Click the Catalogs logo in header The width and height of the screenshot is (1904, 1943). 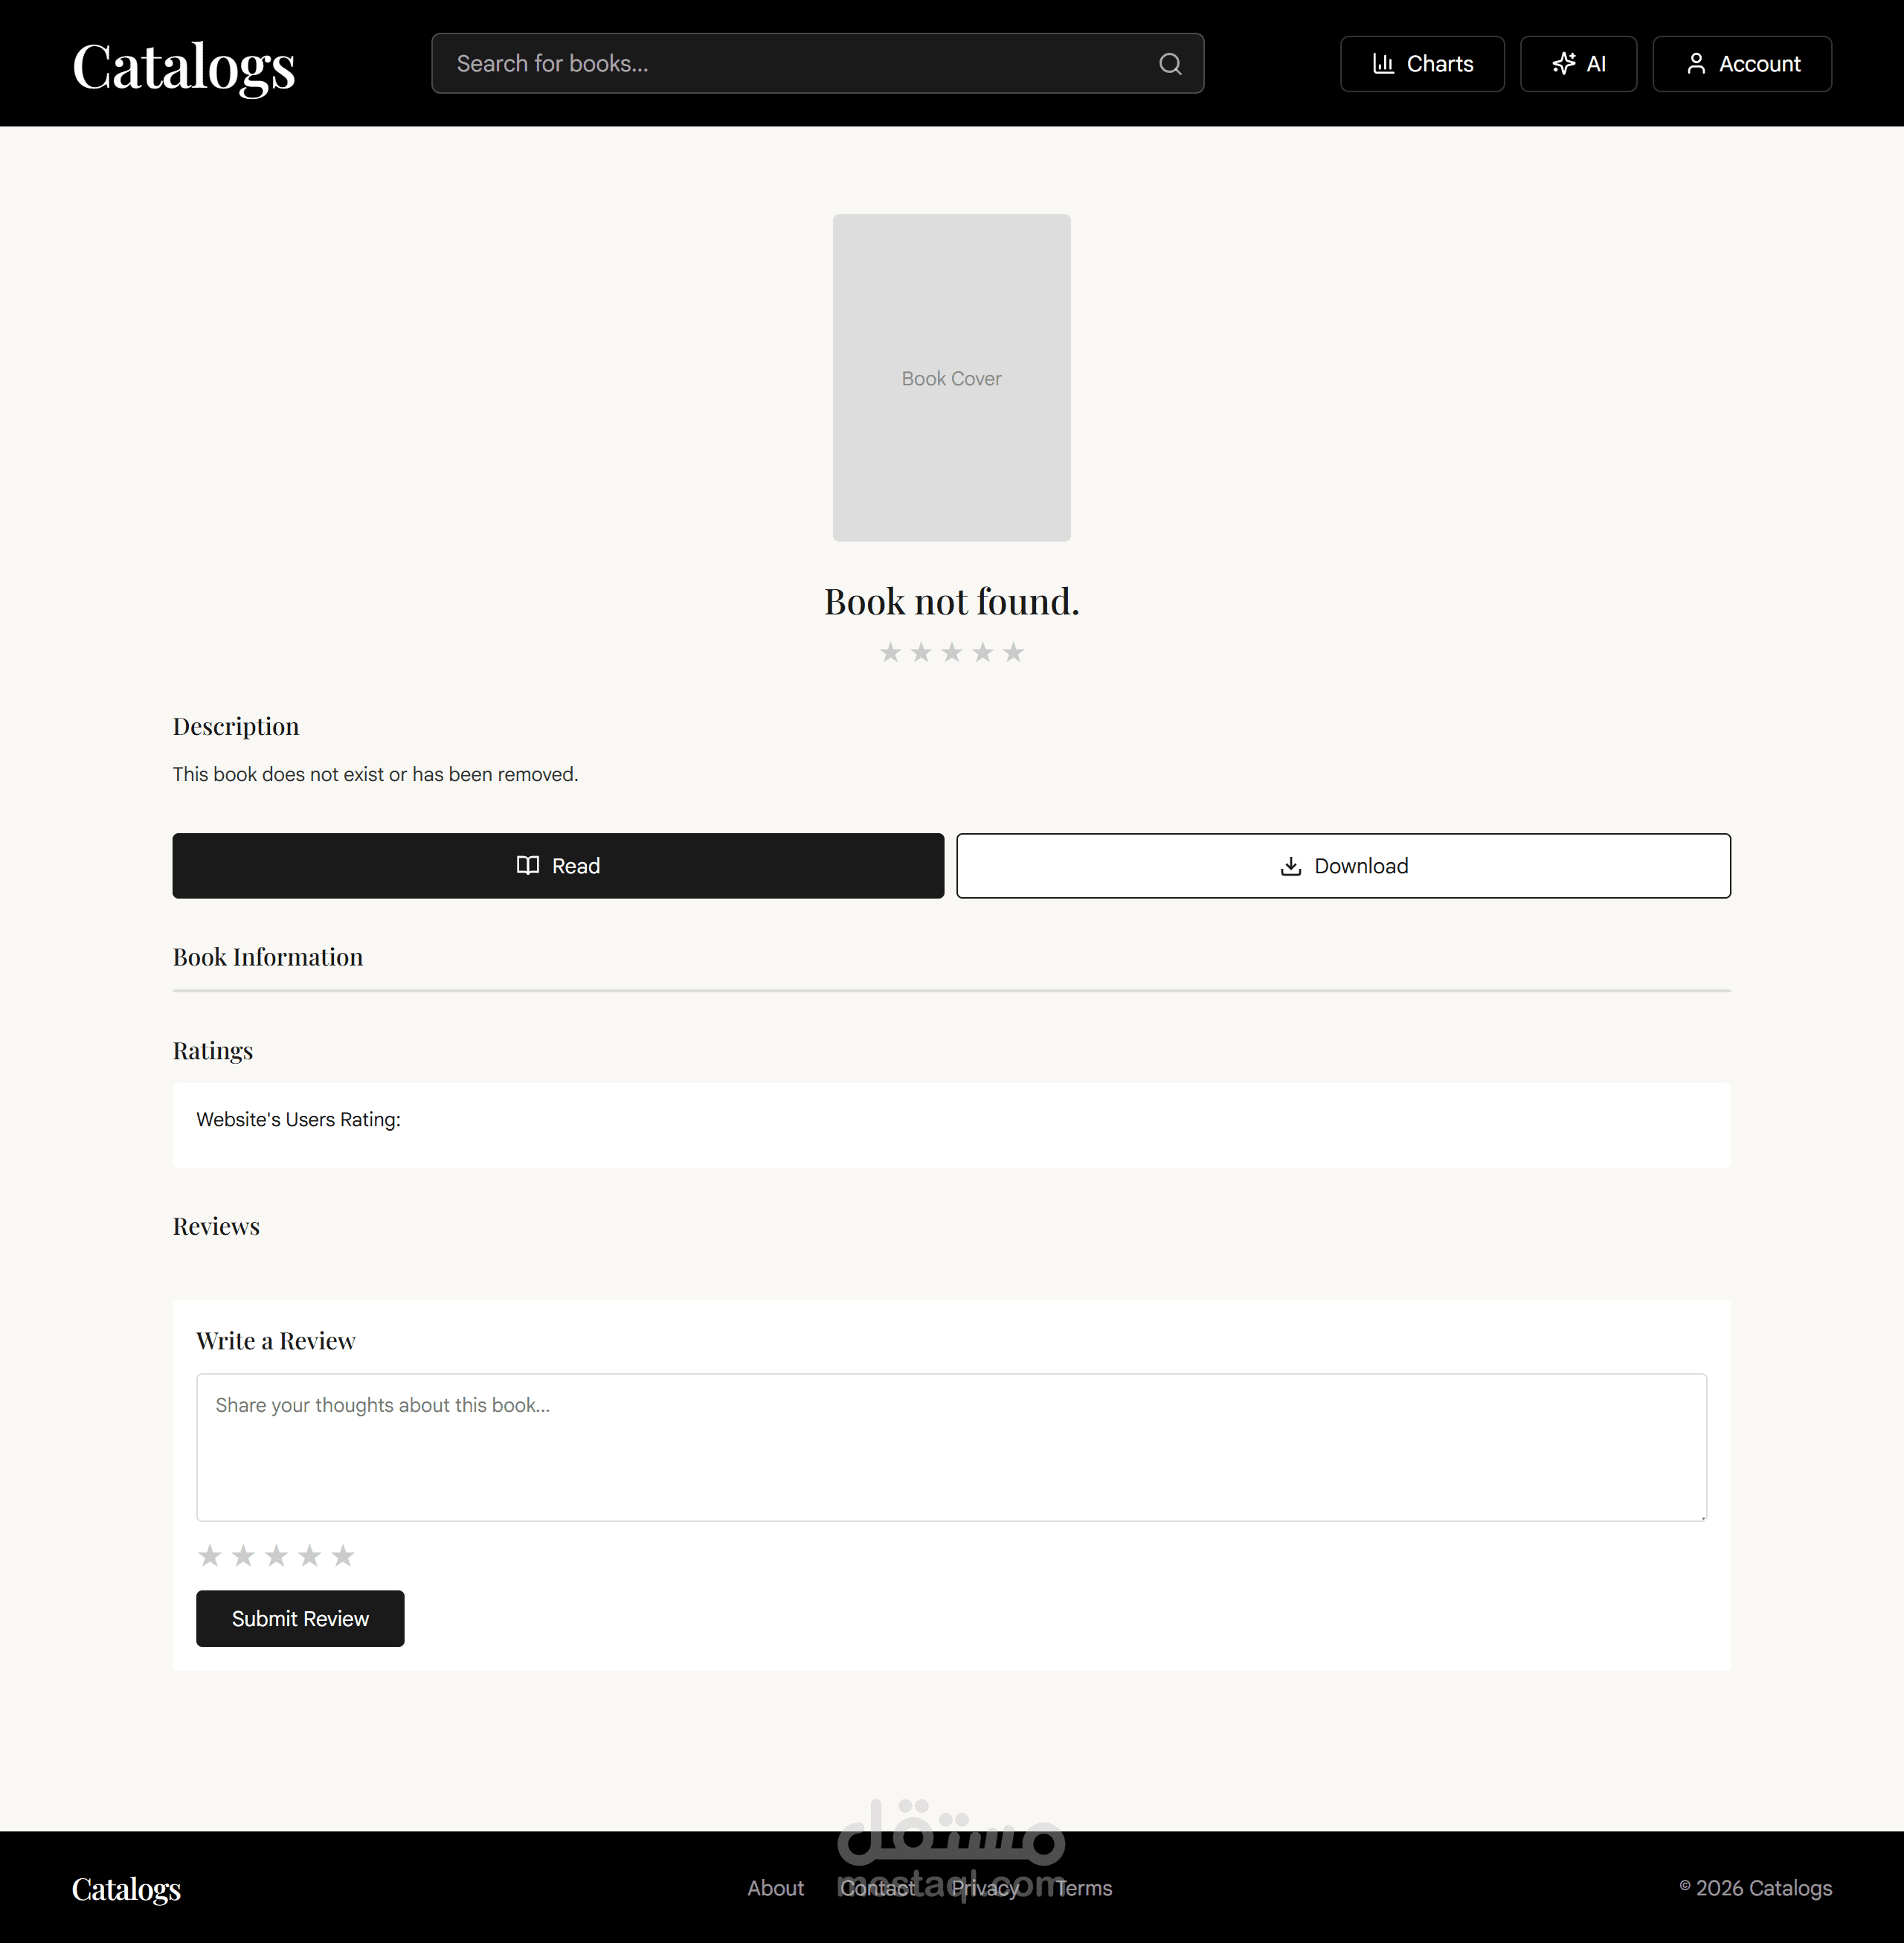pyautogui.click(x=184, y=66)
